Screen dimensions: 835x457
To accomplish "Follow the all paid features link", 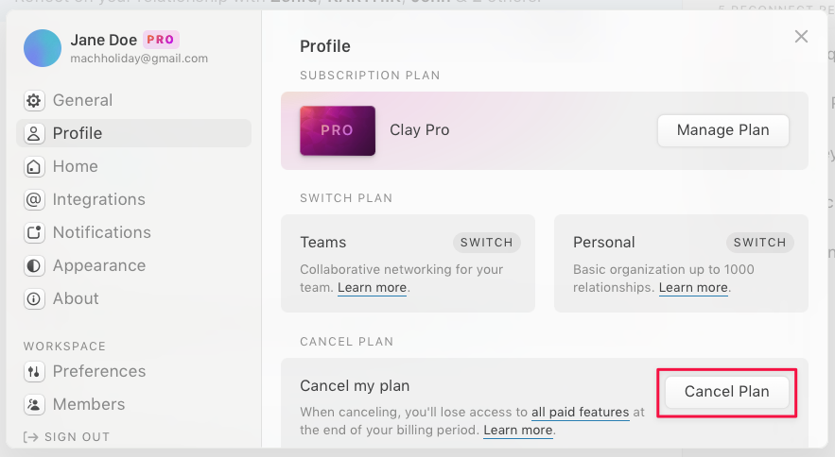I will (x=580, y=413).
